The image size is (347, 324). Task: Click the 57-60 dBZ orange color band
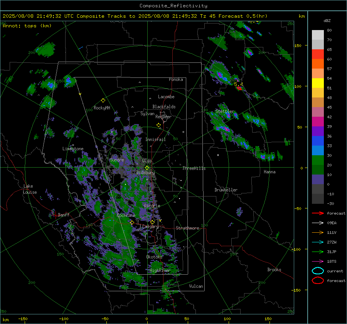click(x=318, y=64)
